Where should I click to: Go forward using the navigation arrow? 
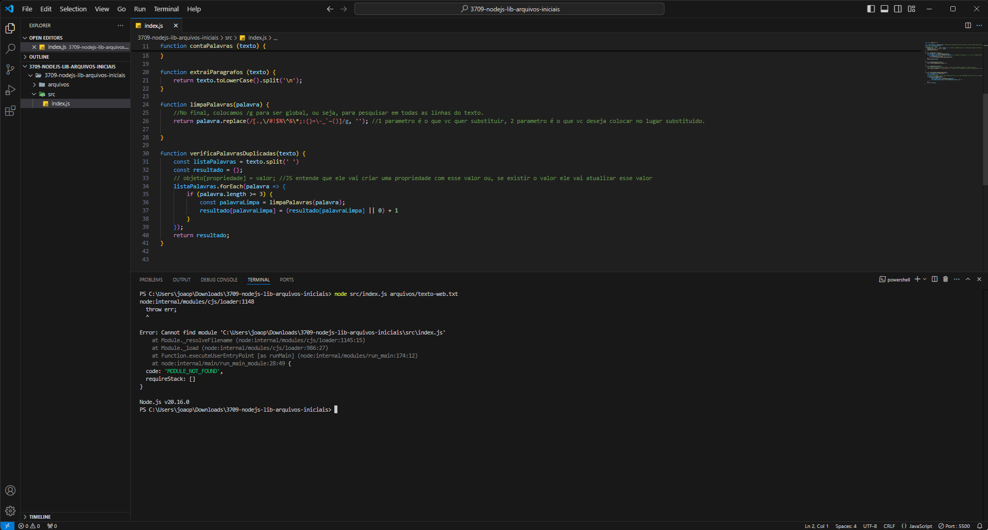click(x=344, y=9)
